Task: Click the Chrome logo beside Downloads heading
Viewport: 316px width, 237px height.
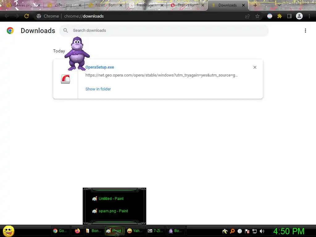Action: (x=10, y=31)
